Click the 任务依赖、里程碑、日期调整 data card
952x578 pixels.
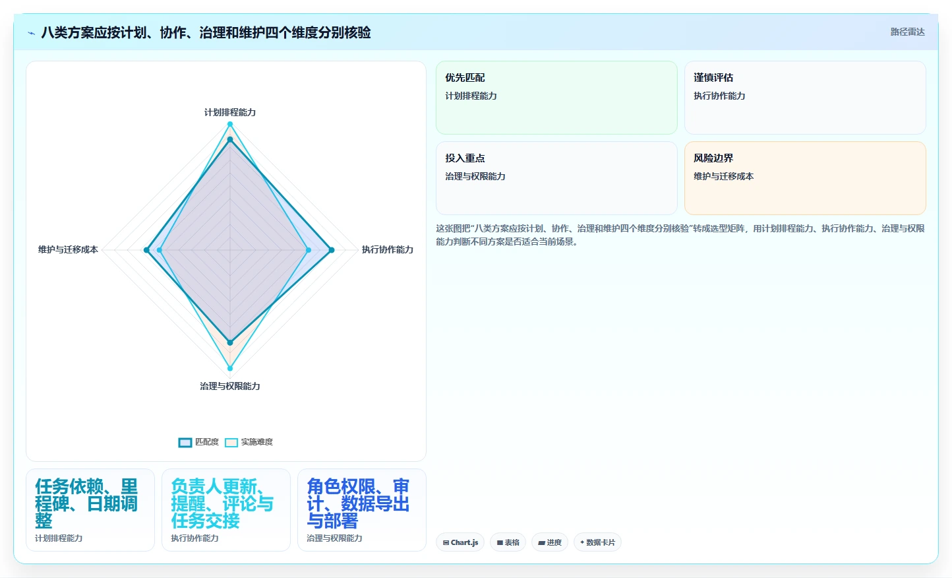tap(90, 510)
